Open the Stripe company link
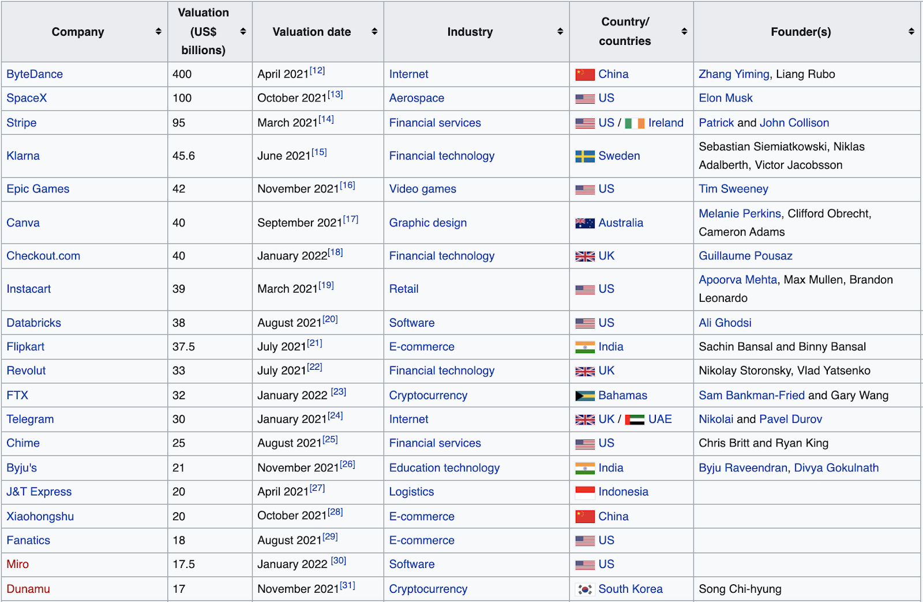 coord(21,123)
